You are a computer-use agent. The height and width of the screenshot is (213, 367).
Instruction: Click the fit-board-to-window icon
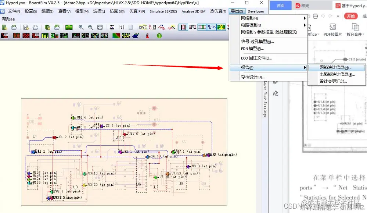pos(100,27)
